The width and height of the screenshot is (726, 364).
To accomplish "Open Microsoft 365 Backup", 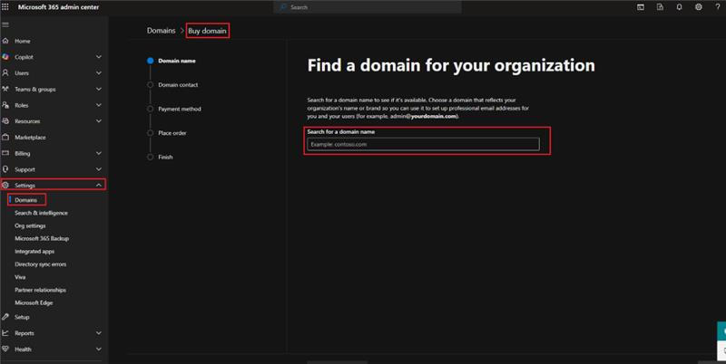I will (x=42, y=239).
